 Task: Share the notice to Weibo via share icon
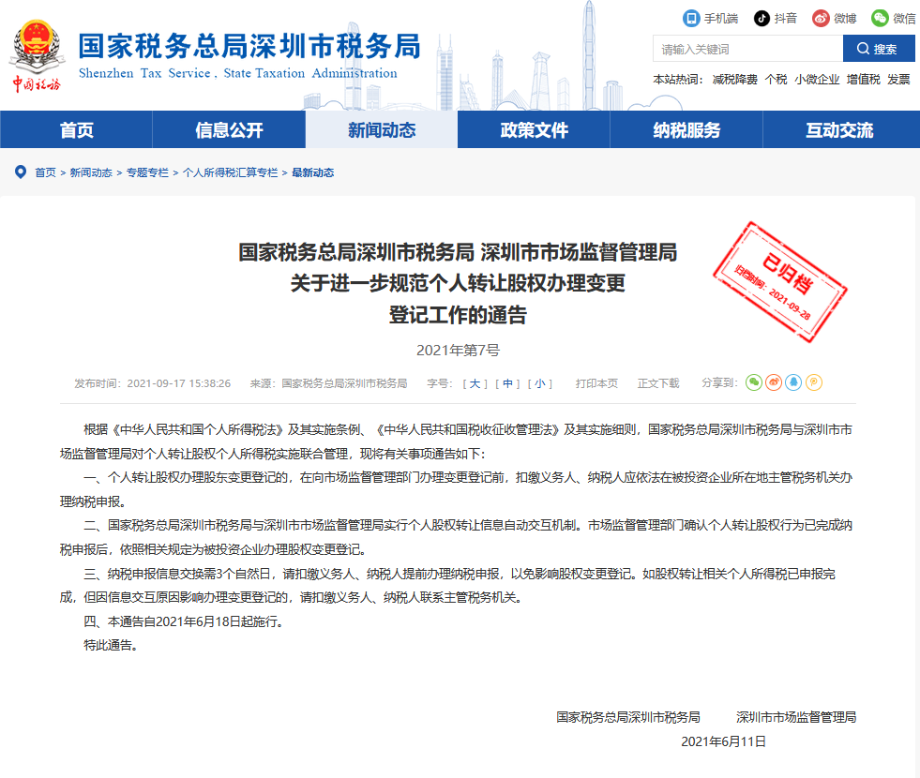pyautogui.click(x=775, y=382)
